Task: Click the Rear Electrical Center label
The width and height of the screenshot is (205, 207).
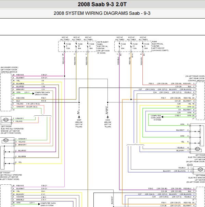Action: [160, 46]
